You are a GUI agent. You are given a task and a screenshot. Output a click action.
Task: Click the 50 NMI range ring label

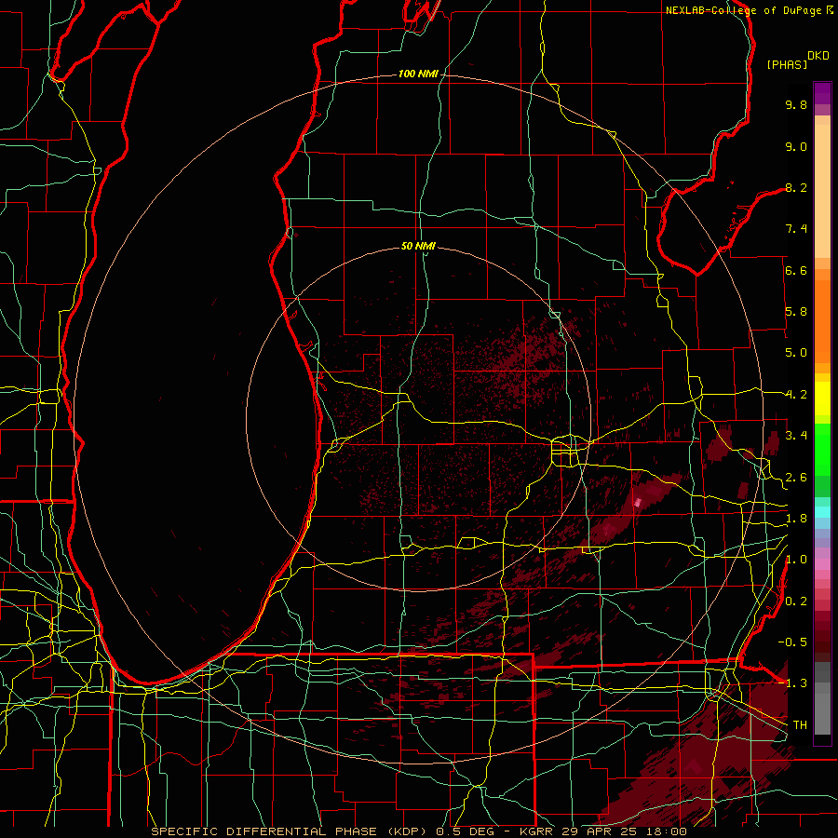pyautogui.click(x=418, y=246)
